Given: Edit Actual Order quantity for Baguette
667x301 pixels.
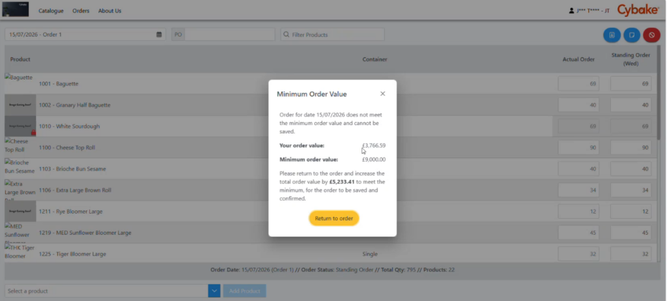Looking at the screenshot, I should 578,84.
